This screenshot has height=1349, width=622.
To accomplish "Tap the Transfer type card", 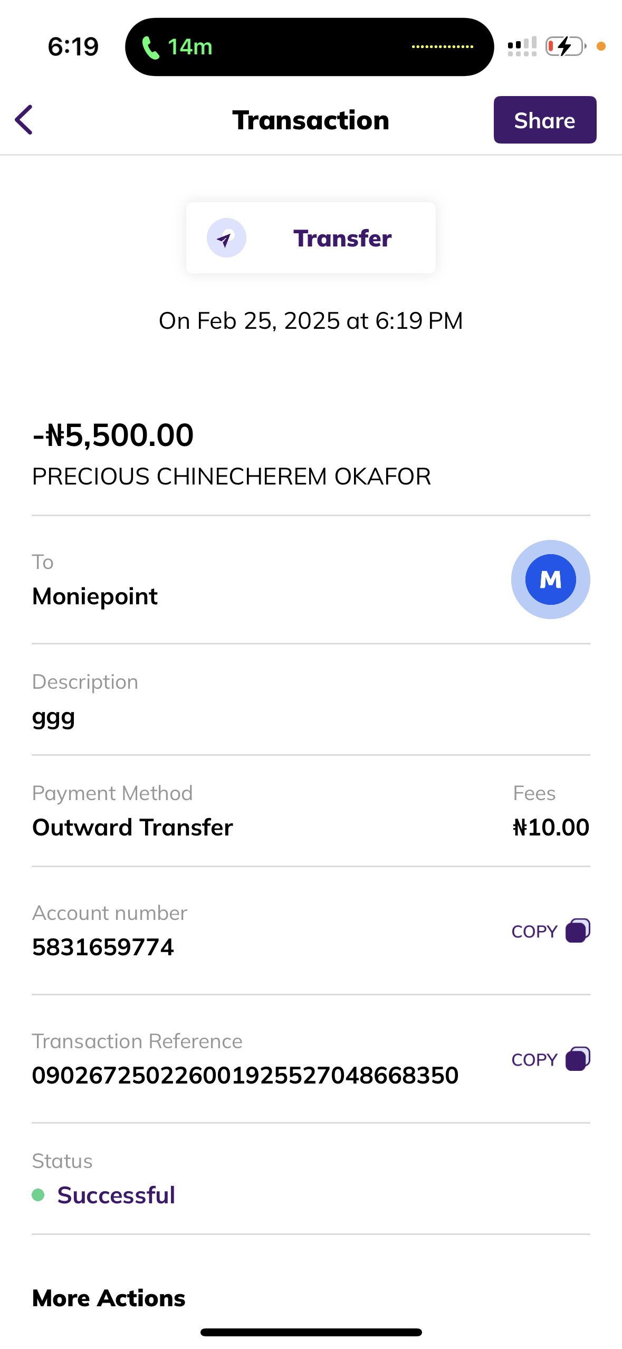I will (x=311, y=238).
